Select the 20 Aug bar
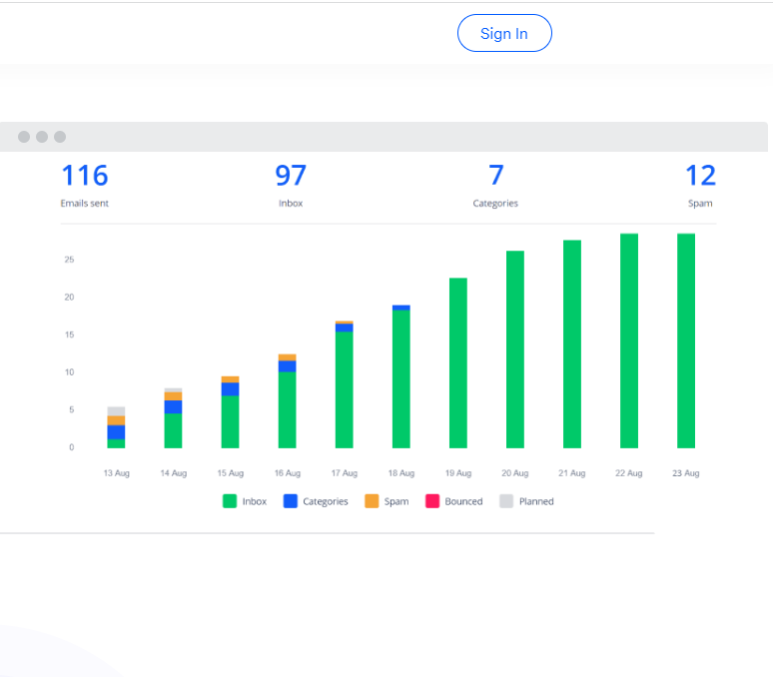This screenshot has width=773, height=677. (515, 349)
